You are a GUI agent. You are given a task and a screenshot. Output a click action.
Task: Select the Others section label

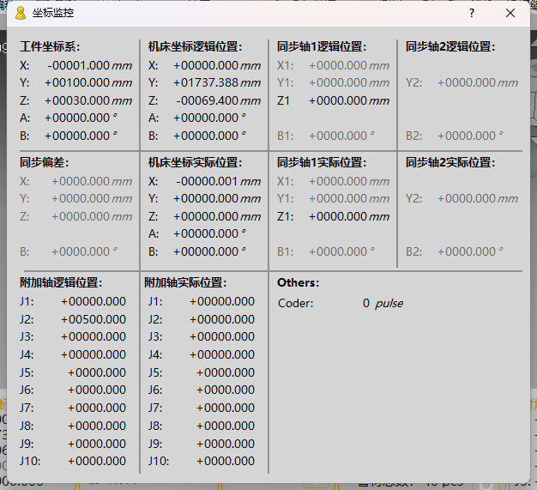click(x=298, y=282)
